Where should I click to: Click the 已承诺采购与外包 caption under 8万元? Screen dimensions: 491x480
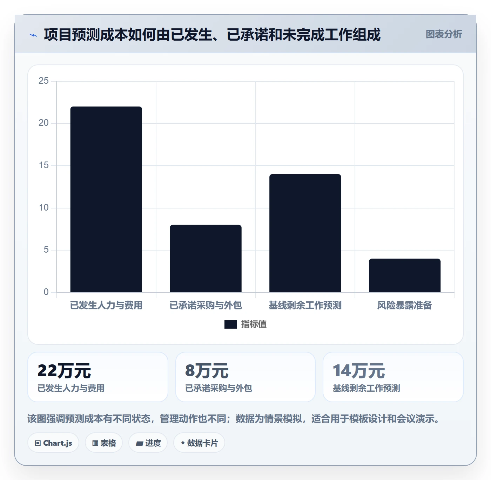point(219,388)
